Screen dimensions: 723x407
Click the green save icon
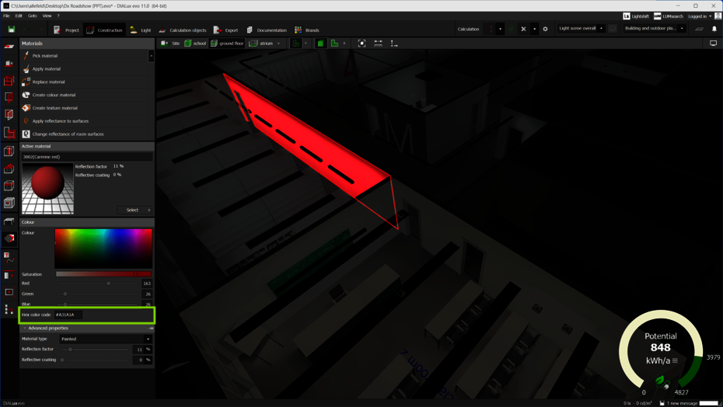pos(12,30)
